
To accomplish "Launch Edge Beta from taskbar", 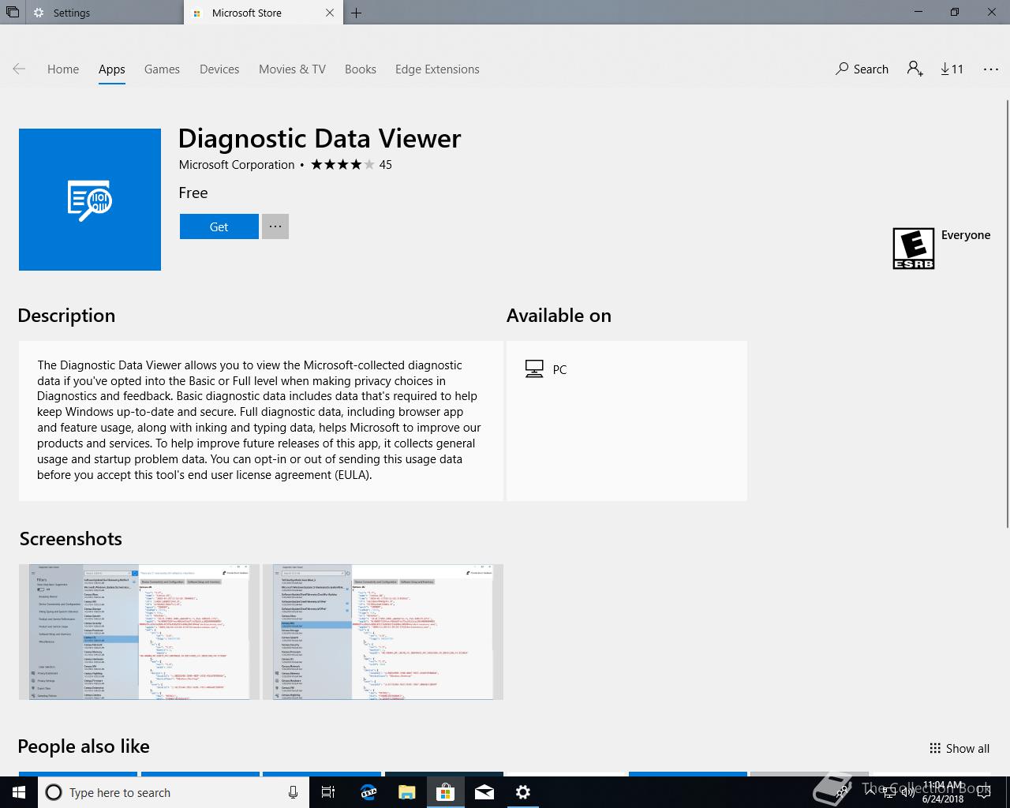I will point(368,792).
